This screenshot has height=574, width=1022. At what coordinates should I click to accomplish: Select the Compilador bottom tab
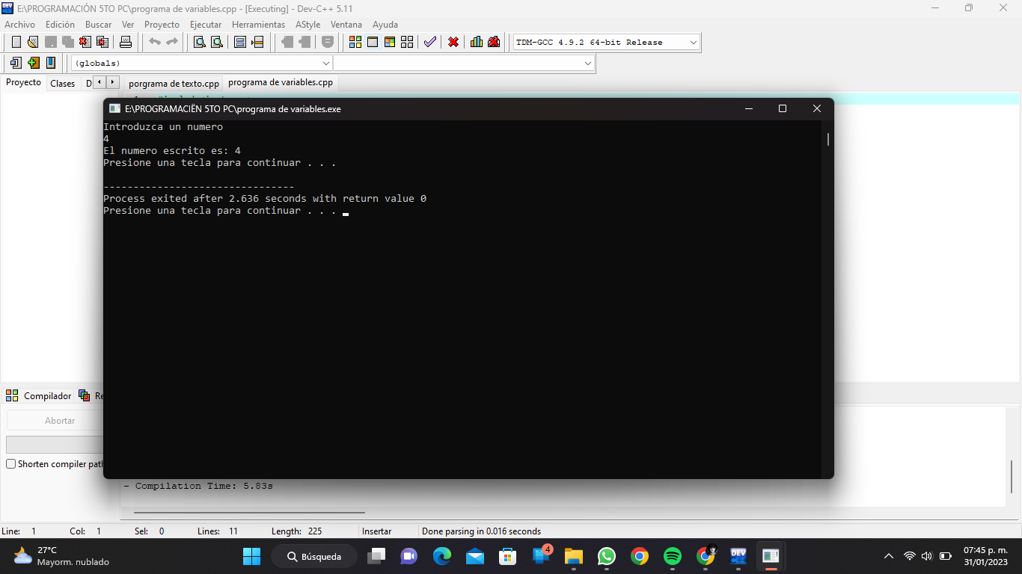[39, 396]
